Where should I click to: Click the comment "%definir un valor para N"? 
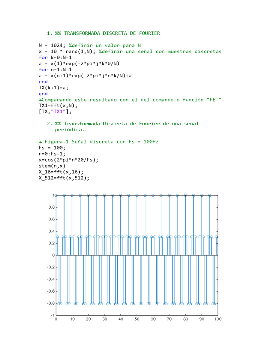pyautogui.click(x=104, y=45)
